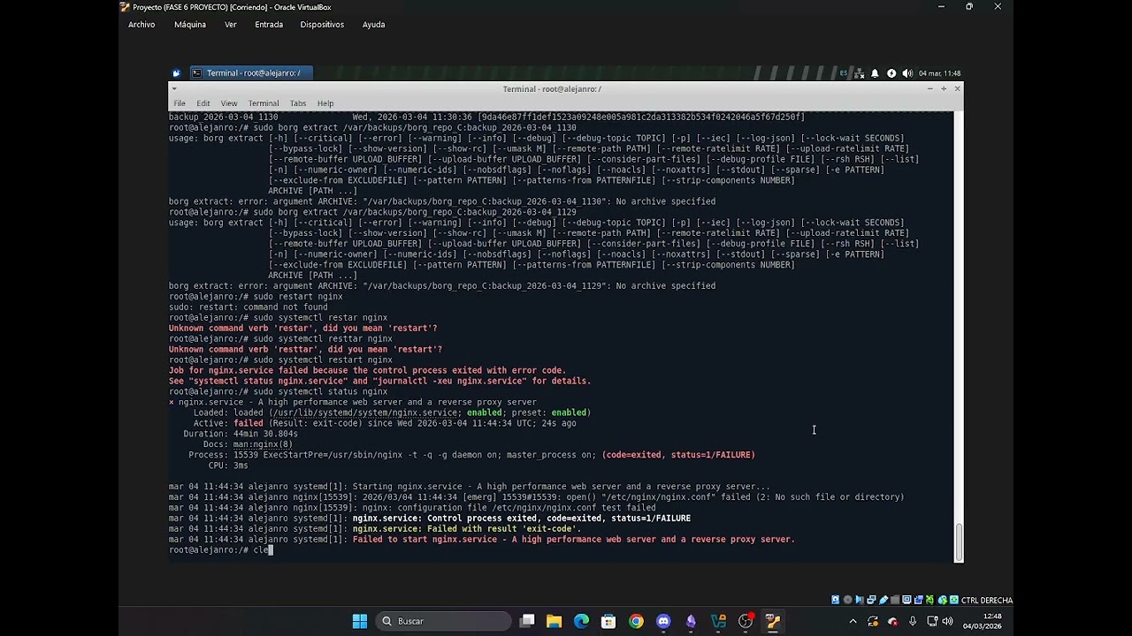The image size is (1132, 636).
Task: Close the terminal window
Action: coord(957,89)
